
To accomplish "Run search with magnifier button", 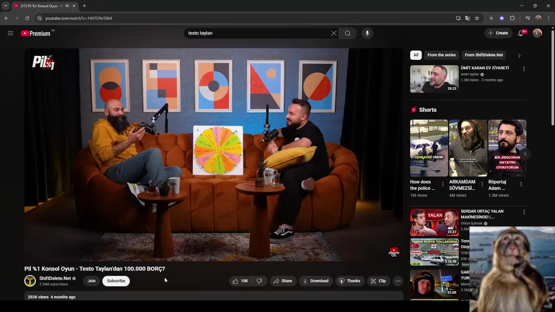I will coord(348,33).
